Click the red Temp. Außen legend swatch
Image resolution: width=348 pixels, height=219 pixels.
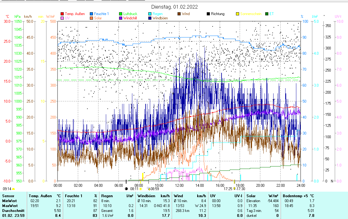click(x=62, y=14)
